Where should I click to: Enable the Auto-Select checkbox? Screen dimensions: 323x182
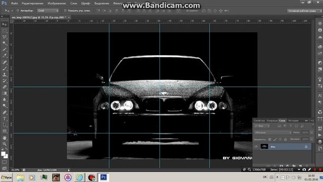pos(18,11)
